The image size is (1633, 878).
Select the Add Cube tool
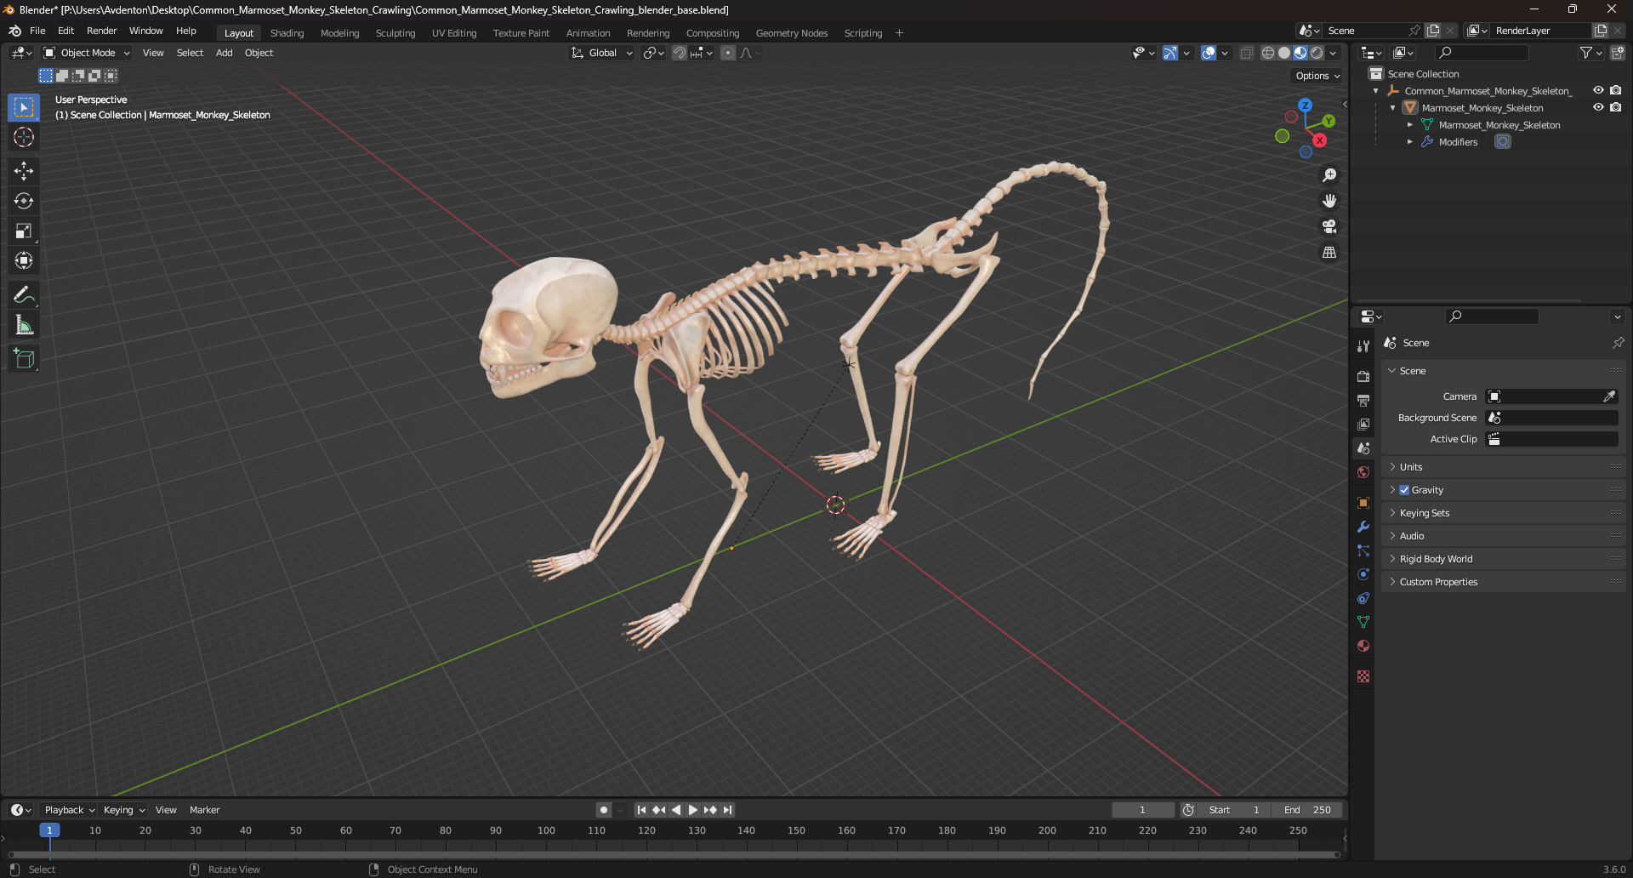pyautogui.click(x=24, y=359)
